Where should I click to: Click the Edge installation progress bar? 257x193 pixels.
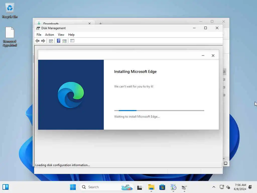click(159, 111)
